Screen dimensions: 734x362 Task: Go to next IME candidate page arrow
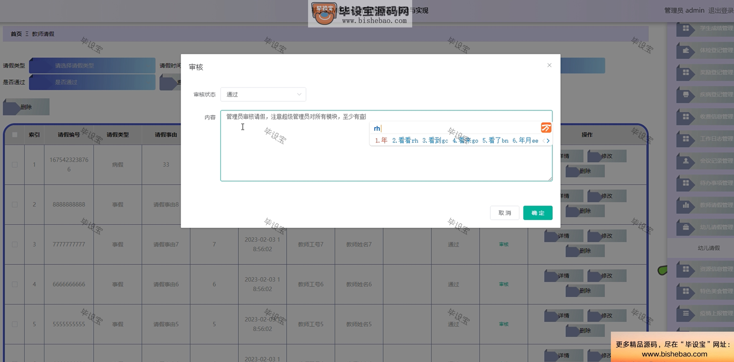548,141
